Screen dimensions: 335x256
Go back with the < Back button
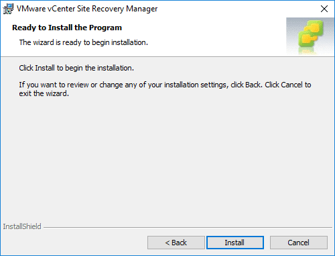[176, 243]
